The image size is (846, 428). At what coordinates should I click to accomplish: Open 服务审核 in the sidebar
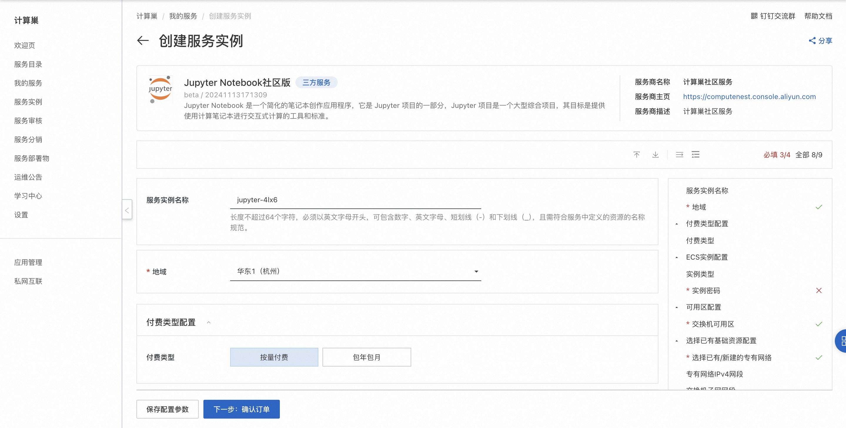click(28, 121)
